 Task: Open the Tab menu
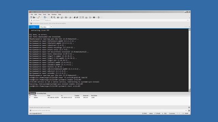49,14
